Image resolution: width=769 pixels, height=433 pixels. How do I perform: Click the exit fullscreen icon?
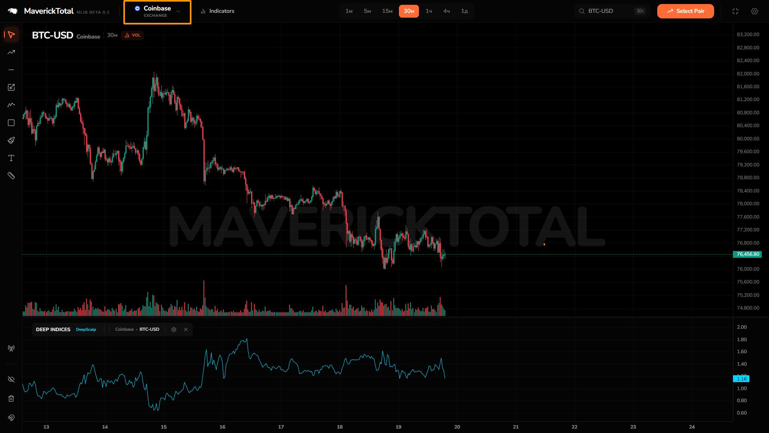tap(735, 11)
